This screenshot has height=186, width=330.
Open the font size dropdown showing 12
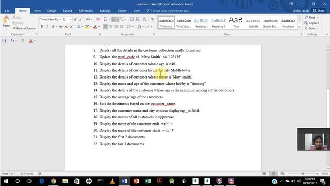tap(71, 19)
